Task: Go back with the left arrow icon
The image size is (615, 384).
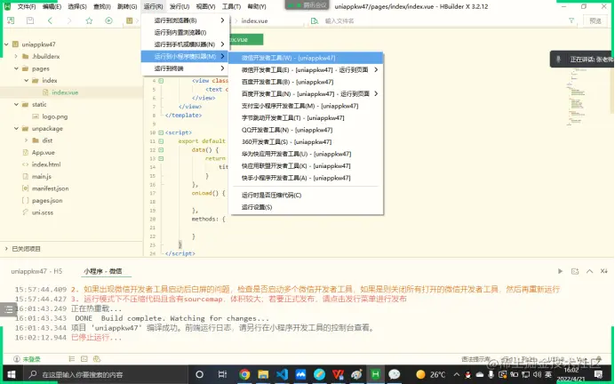Action: (50, 20)
